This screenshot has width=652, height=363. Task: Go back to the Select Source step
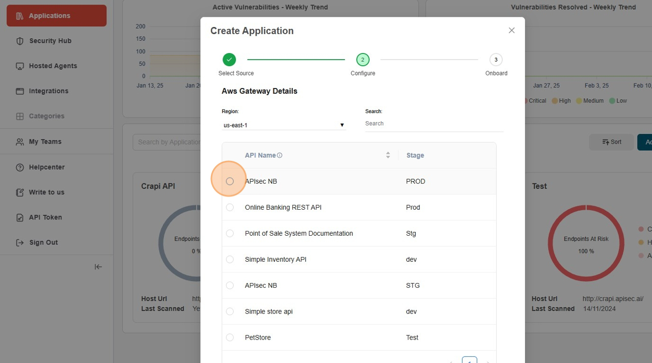pos(229,60)
